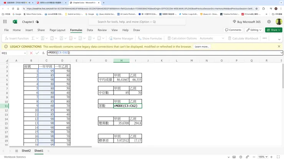Image resolution: width=284 pixels, height=159 pixels.
Task: Reload the browser page
Action: point(13,8)
